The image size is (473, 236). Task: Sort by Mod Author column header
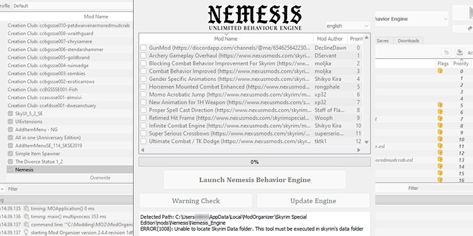330,38
